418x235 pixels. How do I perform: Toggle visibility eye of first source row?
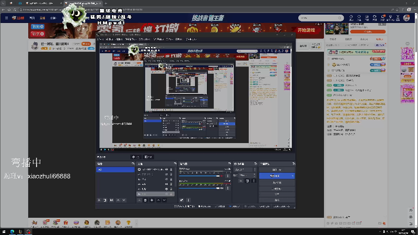click(x=167, y=169)
